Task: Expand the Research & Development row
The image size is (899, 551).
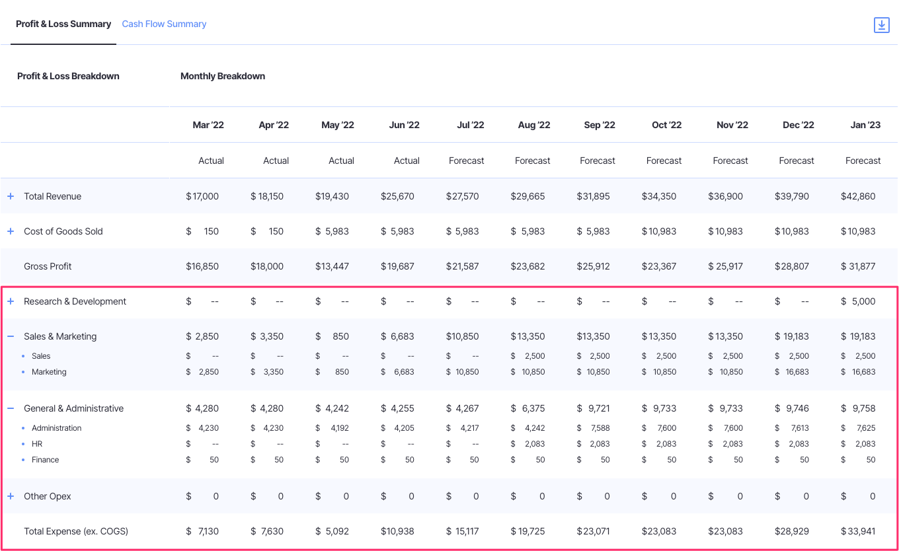Action: click(10, 301)
